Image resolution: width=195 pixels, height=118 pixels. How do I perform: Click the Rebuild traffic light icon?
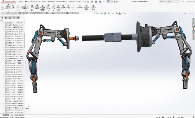tap(112, 2)
